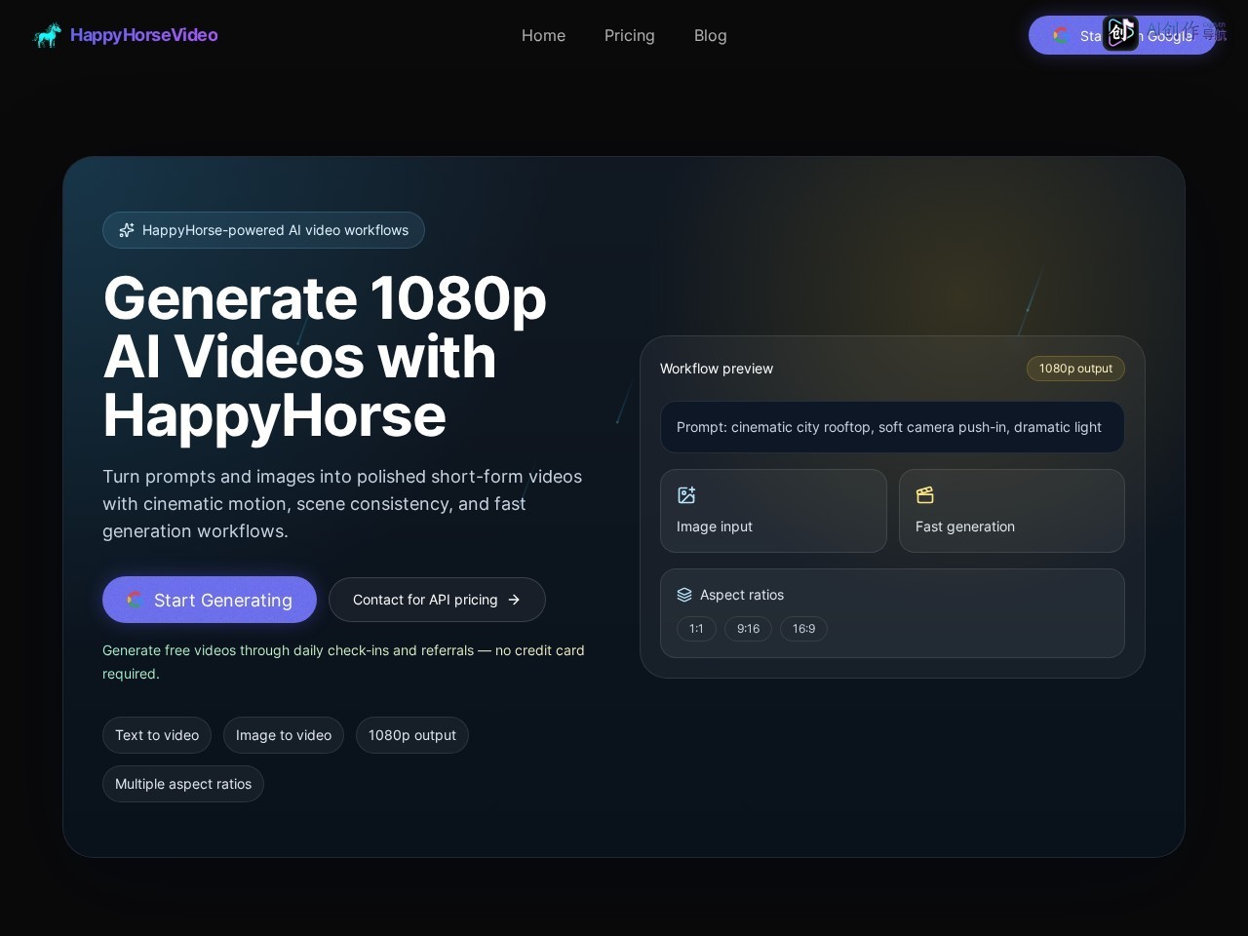The image size is (1248, 936).
Task: Click the Aspect ratios label
Action: click(x=742, y=595)
